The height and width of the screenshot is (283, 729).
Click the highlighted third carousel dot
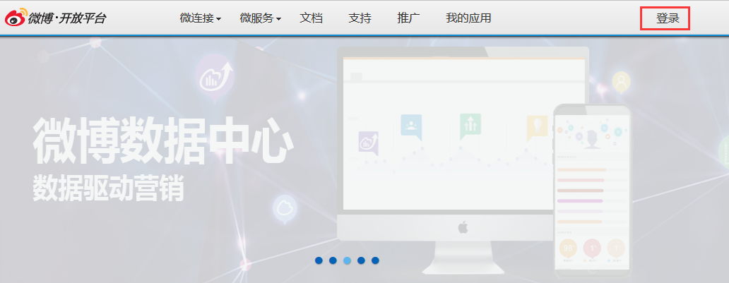pos(347,260)
